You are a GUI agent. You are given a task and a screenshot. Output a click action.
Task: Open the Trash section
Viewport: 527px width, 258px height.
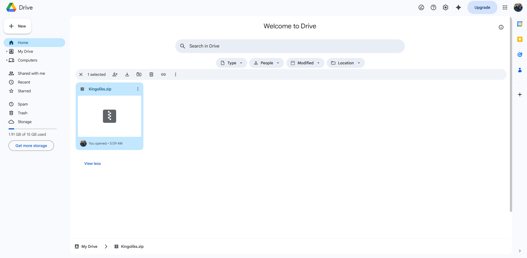coord(23,113)
